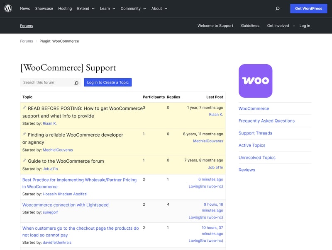Image resolution: width=332 pixels, height=250 pixels.
Task: Click Log in to Create a Topic
Action: 107,82
